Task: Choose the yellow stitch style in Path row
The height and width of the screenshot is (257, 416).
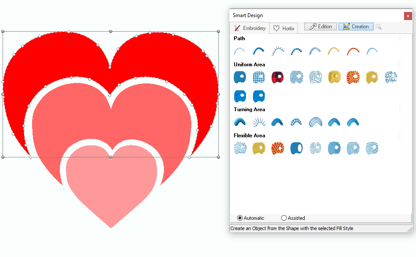Action: pos(334,51)
